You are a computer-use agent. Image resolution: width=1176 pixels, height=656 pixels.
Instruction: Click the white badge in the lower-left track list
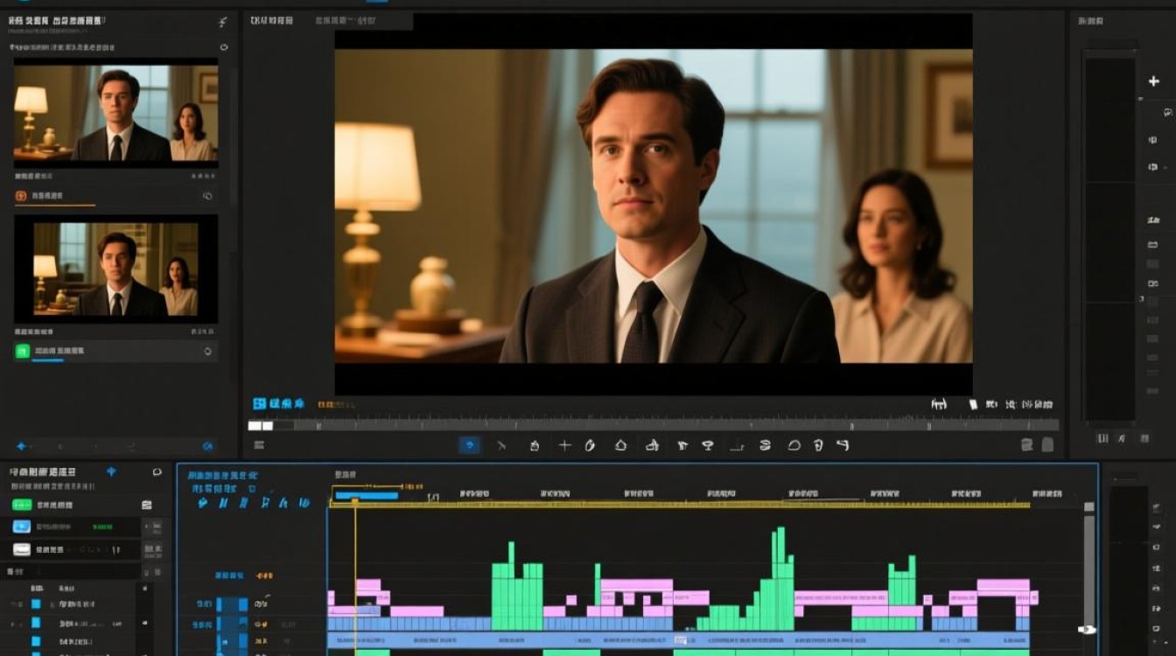[x=22, y=549]
